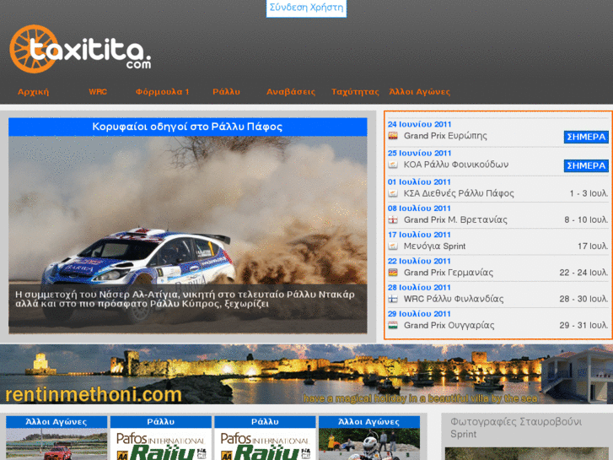
Task: Click flag icon beside Grand Prix Ουγγαρίας
Action: click(393, 325)
